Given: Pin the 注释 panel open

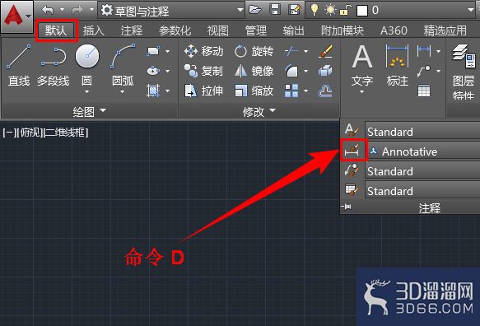Looking at the screenshot, I should tap(347, 207).
